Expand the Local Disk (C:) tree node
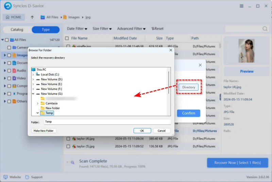Screen dimensions: 272x182 (x=33, y=75)
